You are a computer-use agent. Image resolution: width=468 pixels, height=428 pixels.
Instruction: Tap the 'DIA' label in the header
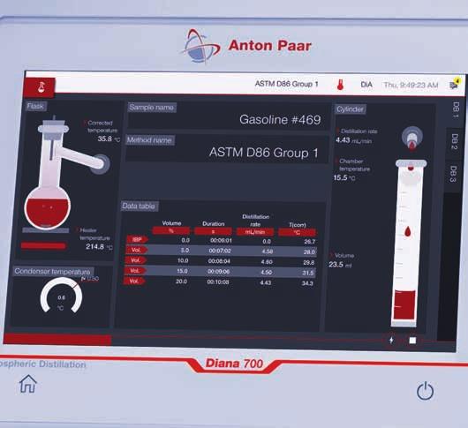(x=366, y=85)
